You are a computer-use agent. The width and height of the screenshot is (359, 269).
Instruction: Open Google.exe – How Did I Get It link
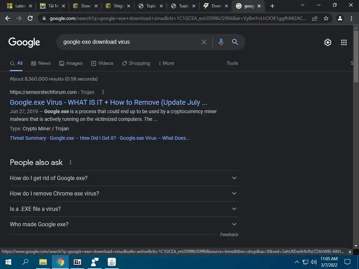point(83,138)
